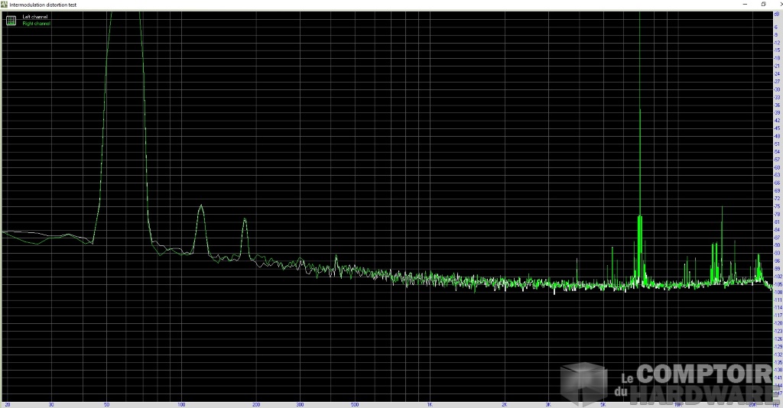Click the dB unit label on the right scale

(776, 13)
